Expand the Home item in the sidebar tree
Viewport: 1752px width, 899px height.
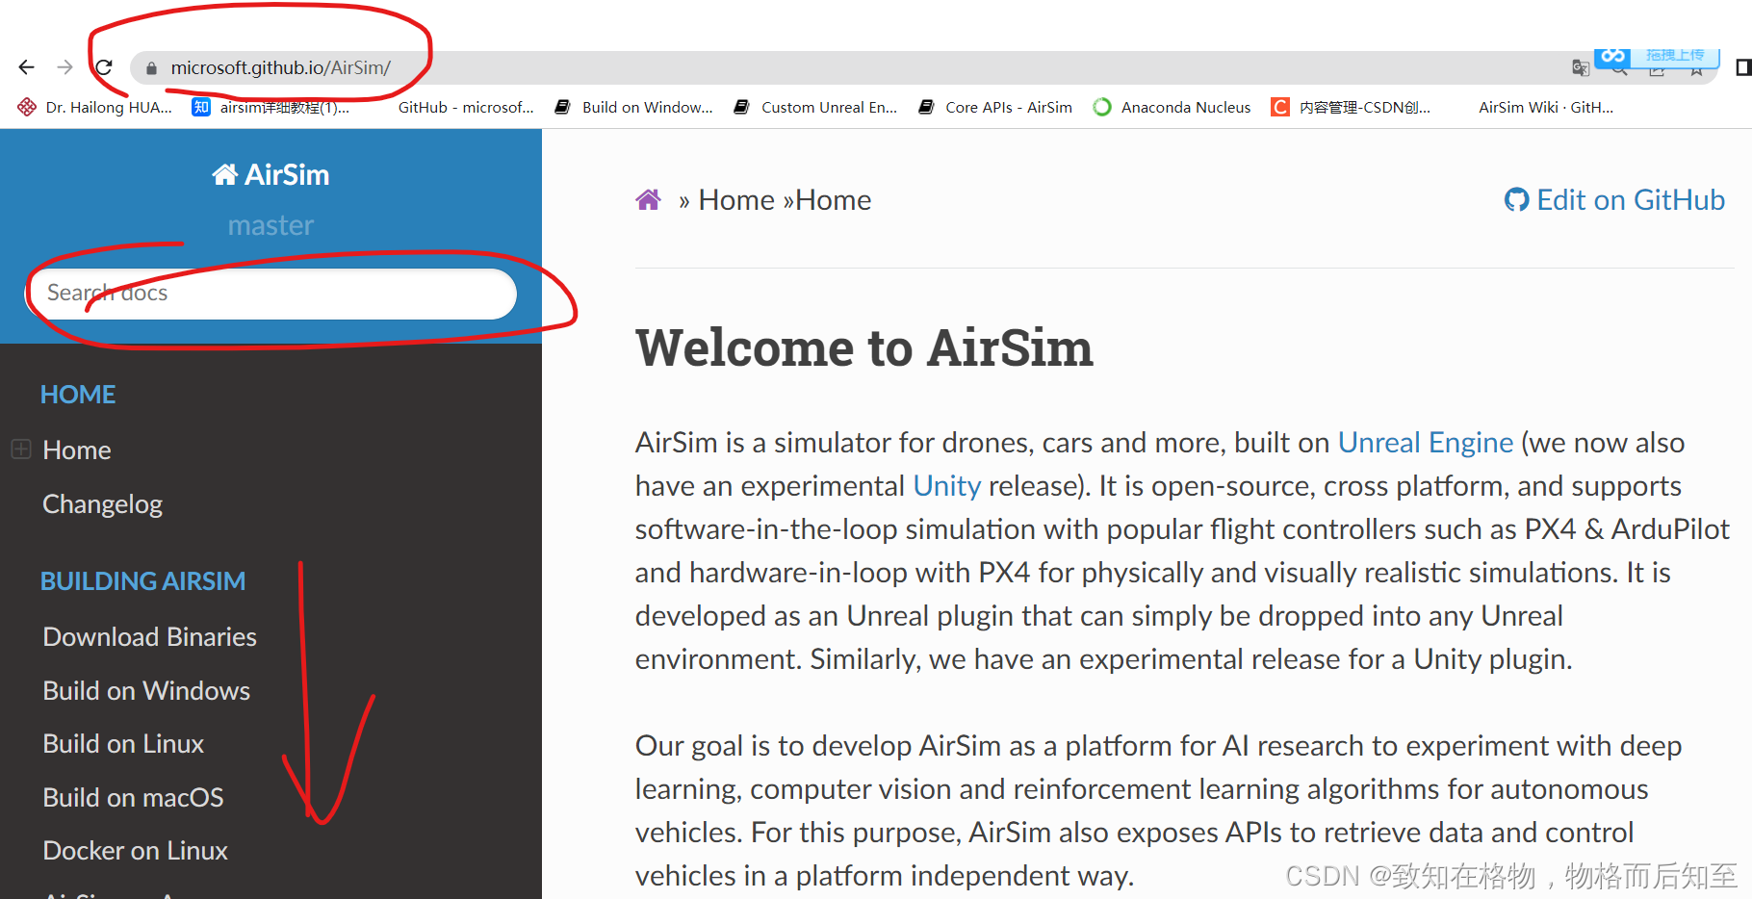(x=20, y=449)
